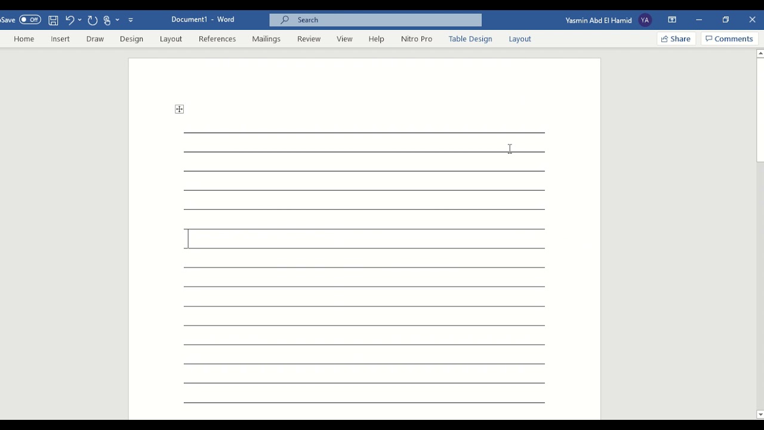Open the Undo history dropdown arrow
764x430 pixels.
coord(80,20)
